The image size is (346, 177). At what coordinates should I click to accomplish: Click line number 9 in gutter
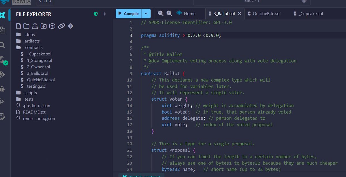131,74
